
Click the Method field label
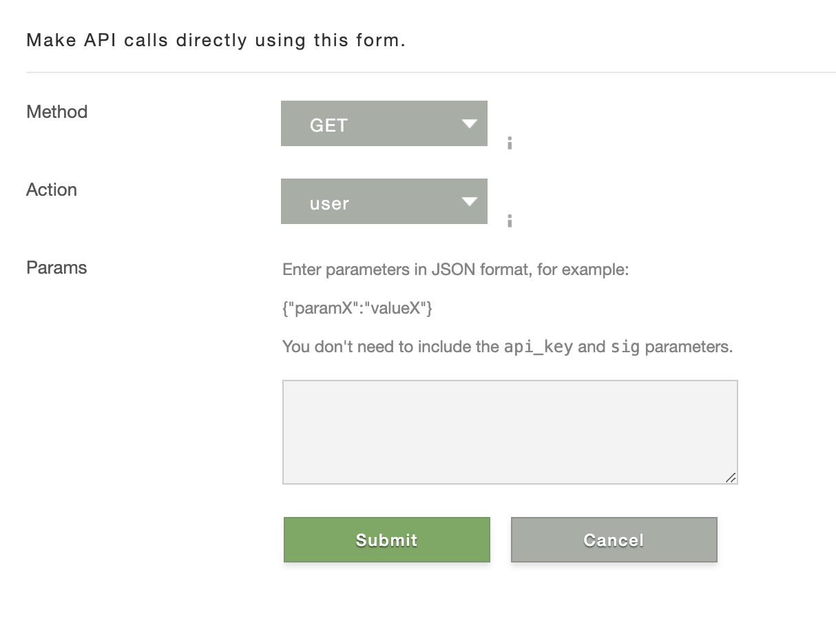[x=56, y=112]
